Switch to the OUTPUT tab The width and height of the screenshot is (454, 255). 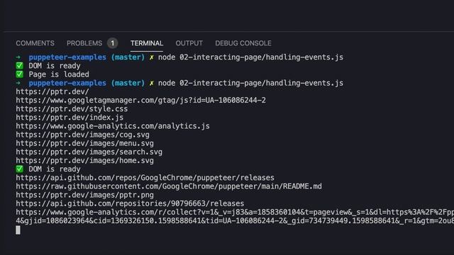189,43
